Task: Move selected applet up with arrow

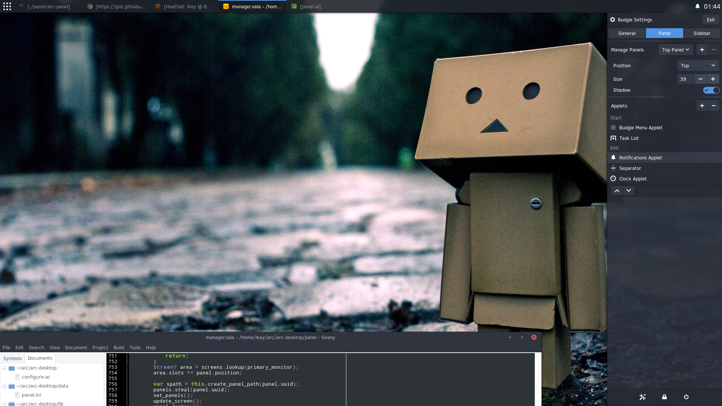Action: (617, 191)
